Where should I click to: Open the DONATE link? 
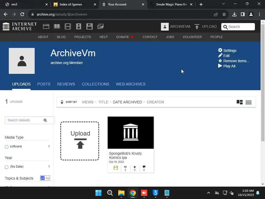tap(125, 37)
